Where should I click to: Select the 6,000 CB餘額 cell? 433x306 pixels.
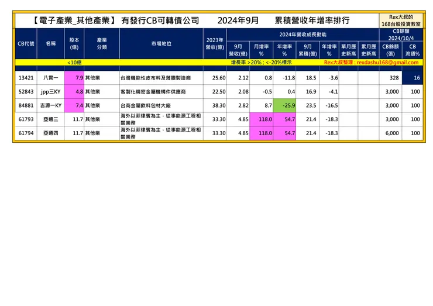390,133
